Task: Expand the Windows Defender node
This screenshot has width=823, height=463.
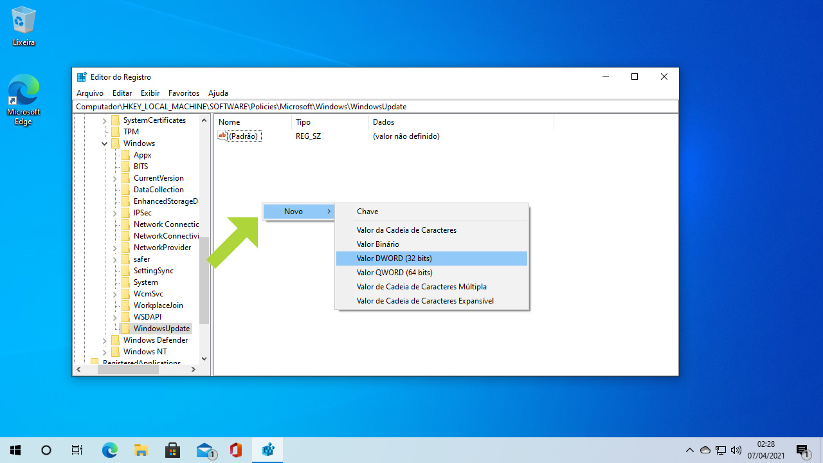Action: [104, 340]
